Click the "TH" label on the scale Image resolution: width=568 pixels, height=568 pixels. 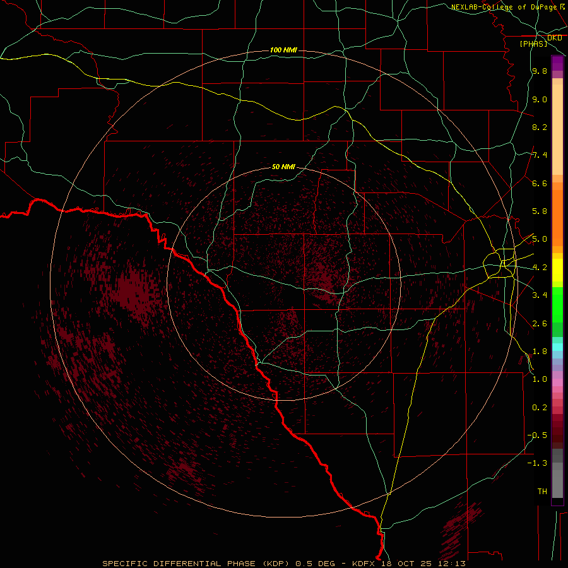pyautogui.click(x=542, y=492)
